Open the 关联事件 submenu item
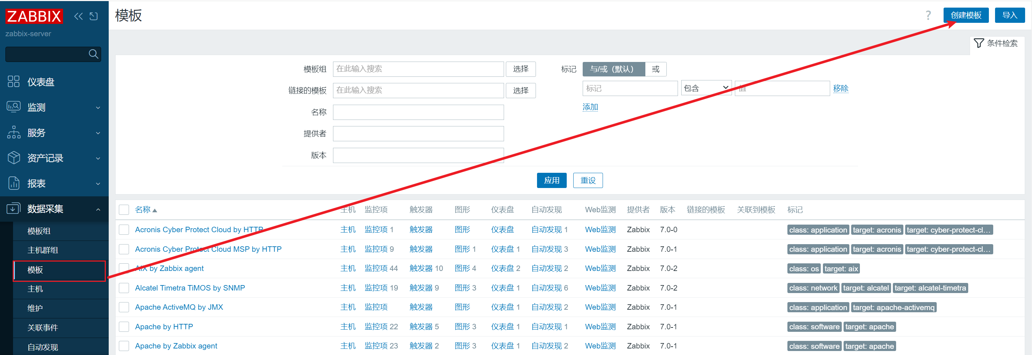The image size is (1032, 355). pos(61,328)
